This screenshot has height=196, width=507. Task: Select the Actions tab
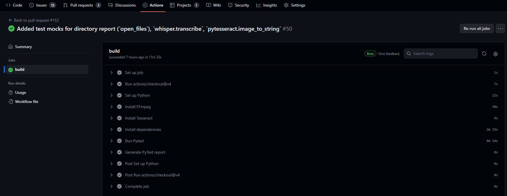click(x=153, y=5)
